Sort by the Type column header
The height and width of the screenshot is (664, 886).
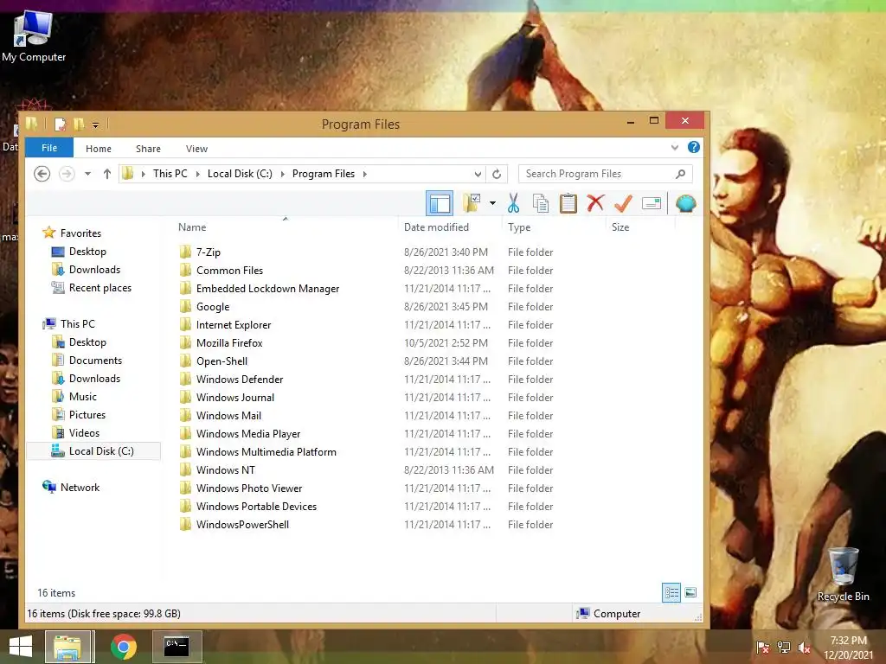click(x=554, y=227)
